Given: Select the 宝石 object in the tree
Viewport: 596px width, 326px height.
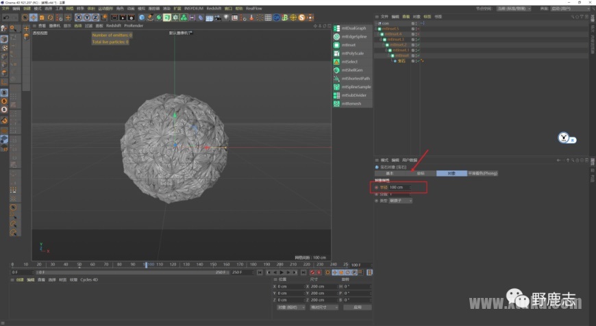Looking at the screenshot, I should pos(401,61).
